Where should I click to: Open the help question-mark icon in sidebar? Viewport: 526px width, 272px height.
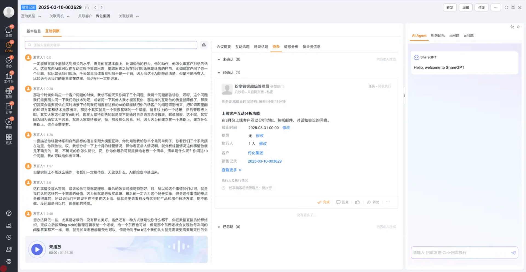(9, 213)
